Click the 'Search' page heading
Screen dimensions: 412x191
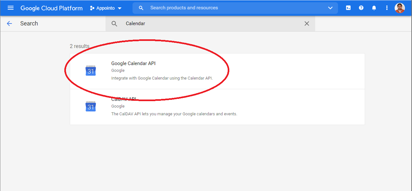click(29, 24)
